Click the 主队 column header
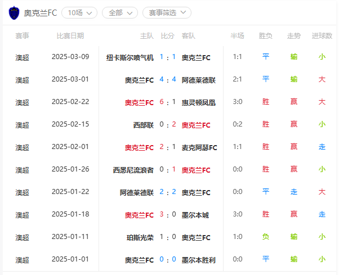 tap(147, 36)
